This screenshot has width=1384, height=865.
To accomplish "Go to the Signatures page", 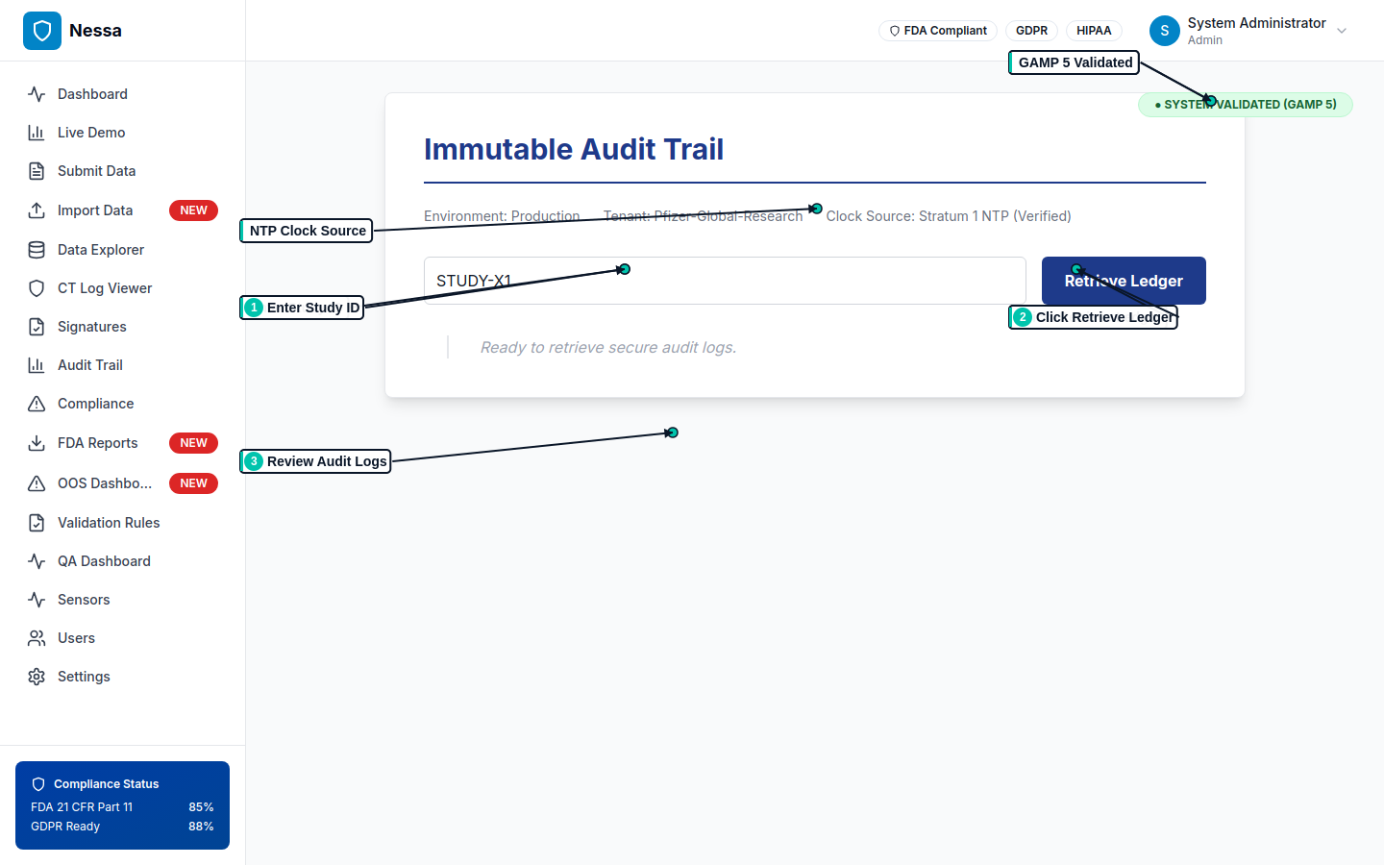I will [92, 327].
